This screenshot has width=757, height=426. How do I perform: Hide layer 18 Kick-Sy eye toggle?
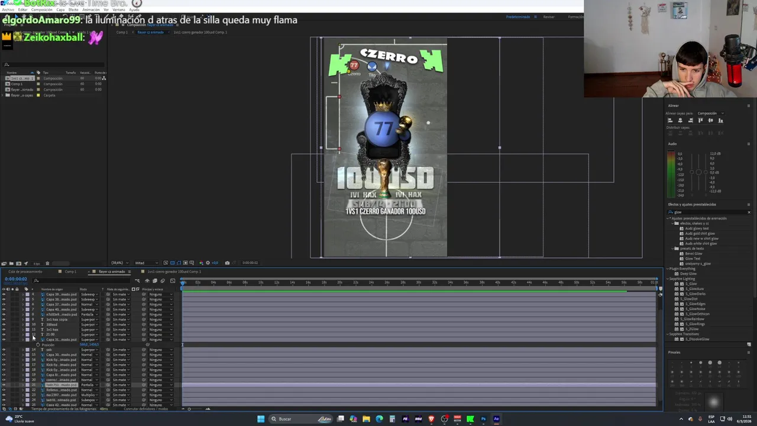point(4,370)
